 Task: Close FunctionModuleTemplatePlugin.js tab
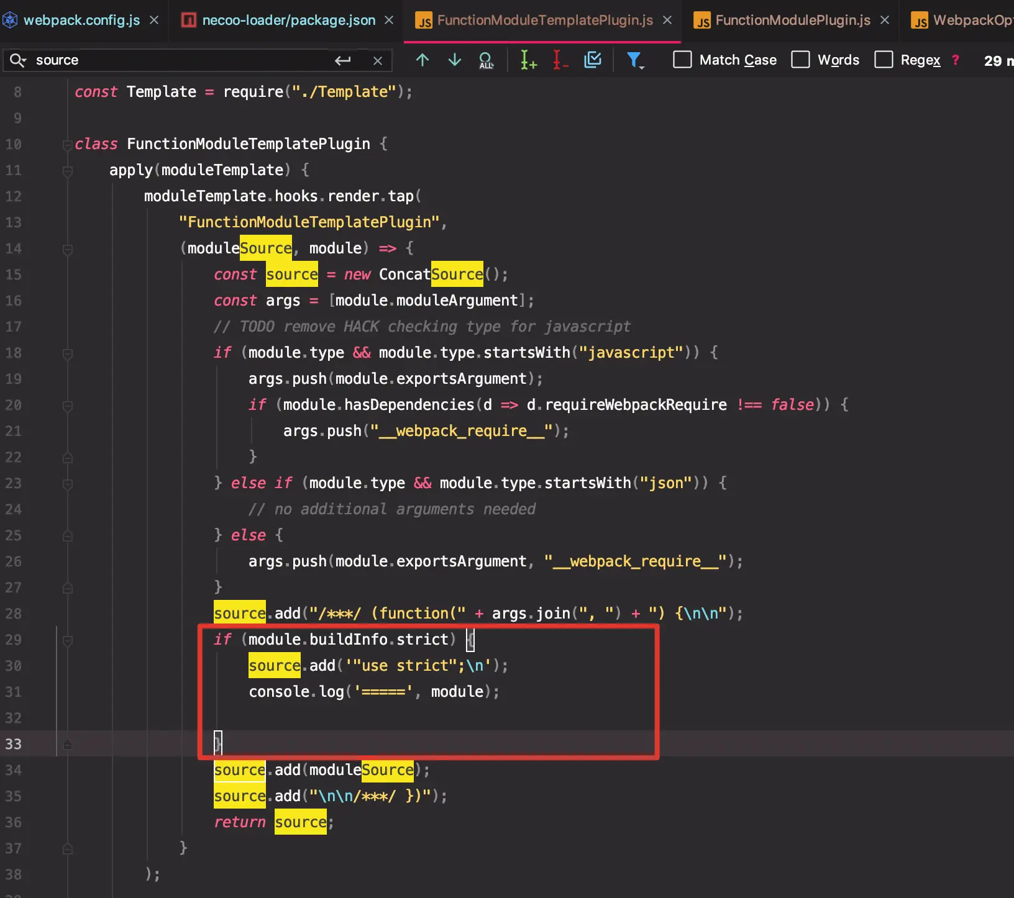(667, 20)
